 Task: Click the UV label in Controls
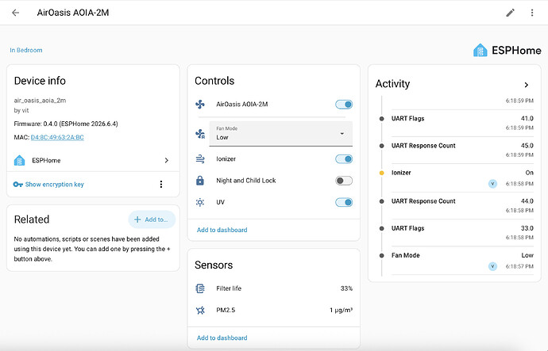[x=220, y=202]
